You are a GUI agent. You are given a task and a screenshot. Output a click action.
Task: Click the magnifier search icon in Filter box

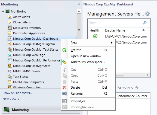click(145, 23)
